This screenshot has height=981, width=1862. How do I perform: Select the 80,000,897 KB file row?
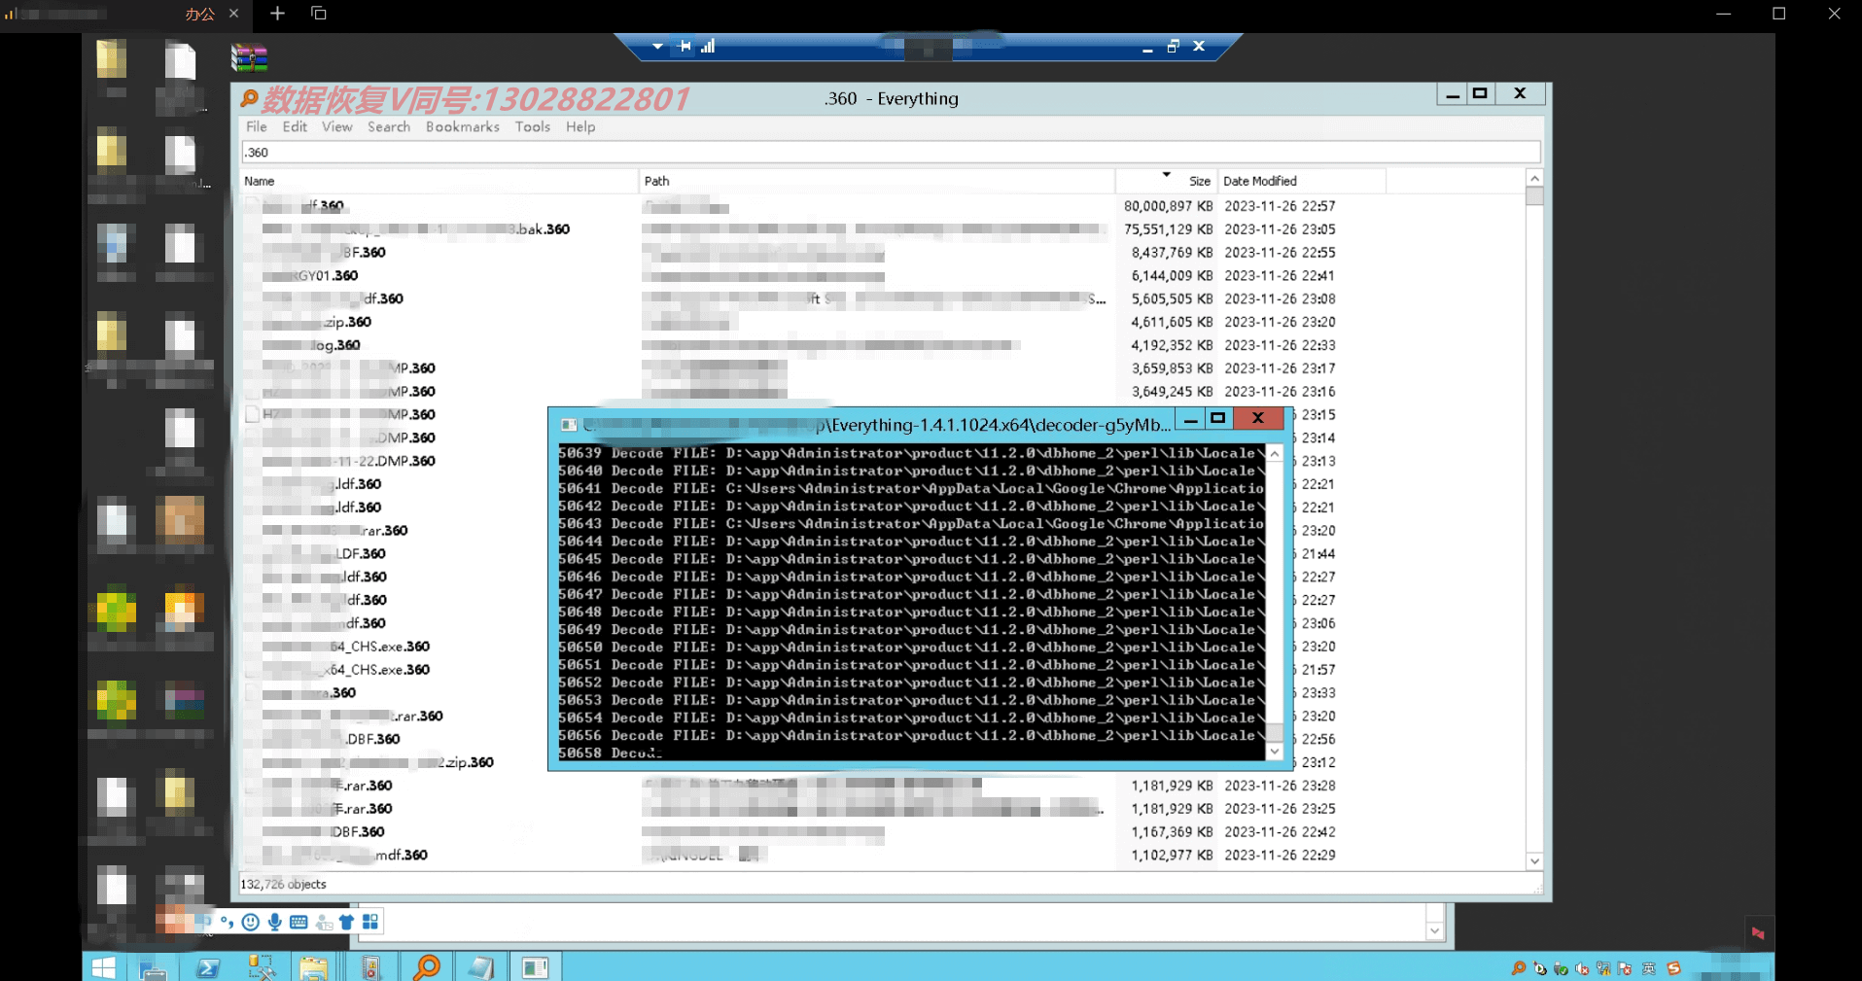882,206
